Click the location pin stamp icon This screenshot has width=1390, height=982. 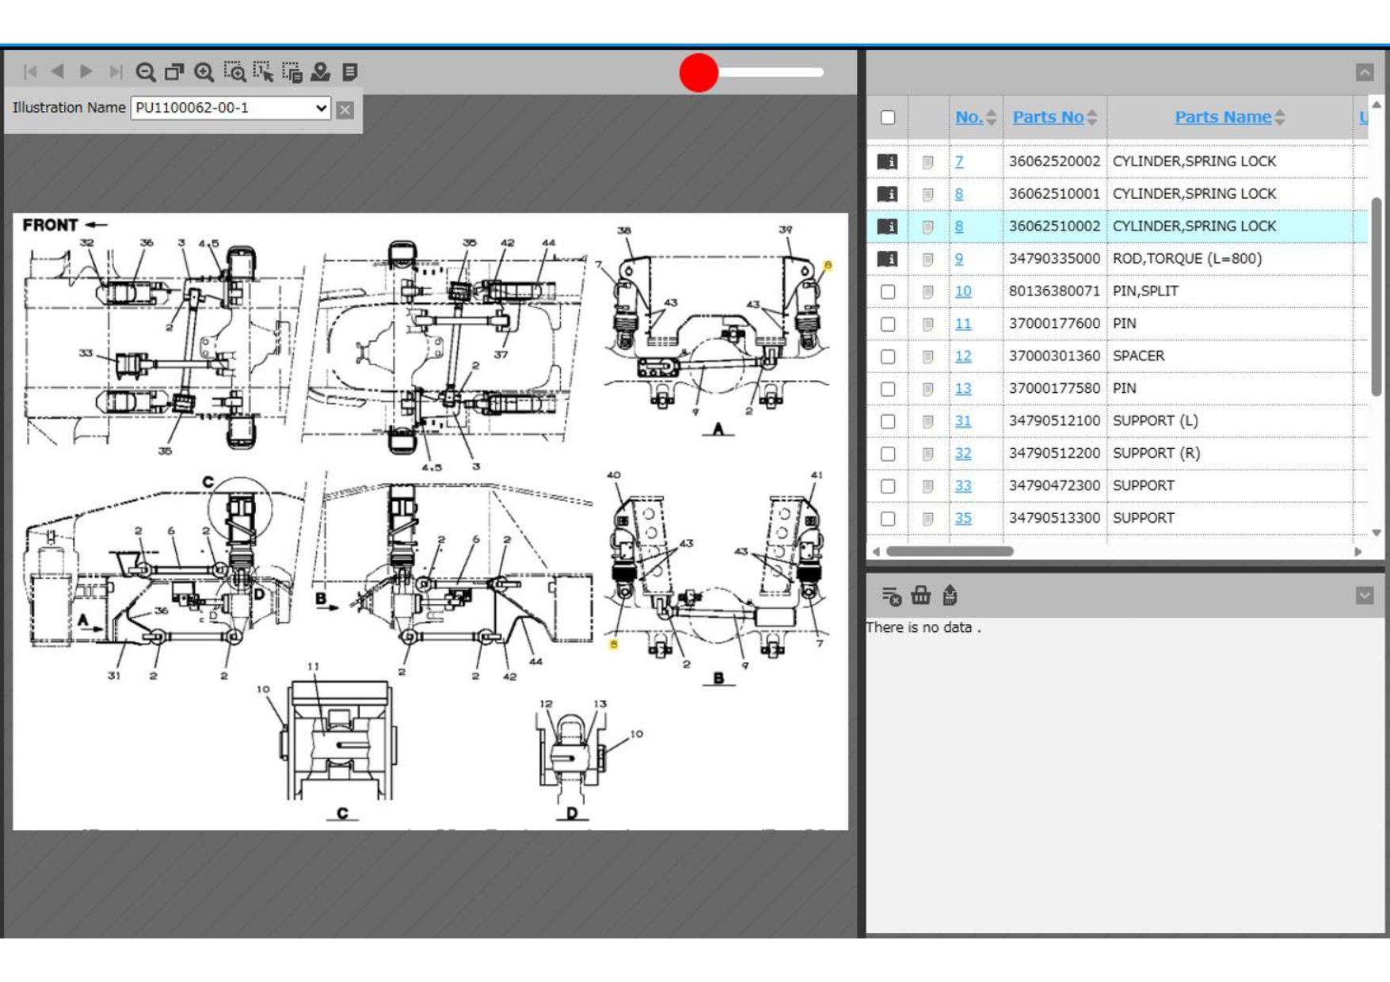[x=321, y=72]
